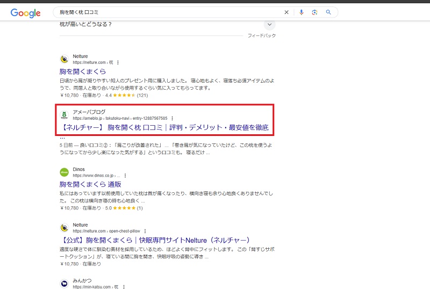Click Nelture open-chest-pillow result favicon
430x289 pixels.
coord(64,228)
